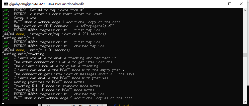Maximize the terminal window
The width and height of the screenshot is (249, 106).
pyautogui.click(x=230, y=4)
